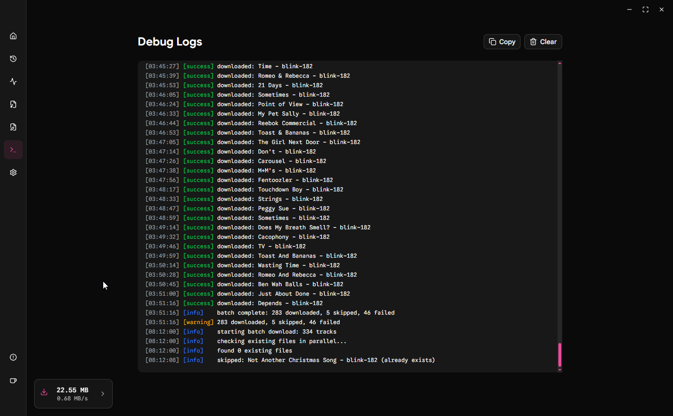The width and height of the screenshot is (673, 416).
Task: Clear all debug logs
Action: [543, 42]
